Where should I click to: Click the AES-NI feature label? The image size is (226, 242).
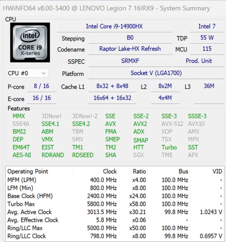(x=22, y=155)
